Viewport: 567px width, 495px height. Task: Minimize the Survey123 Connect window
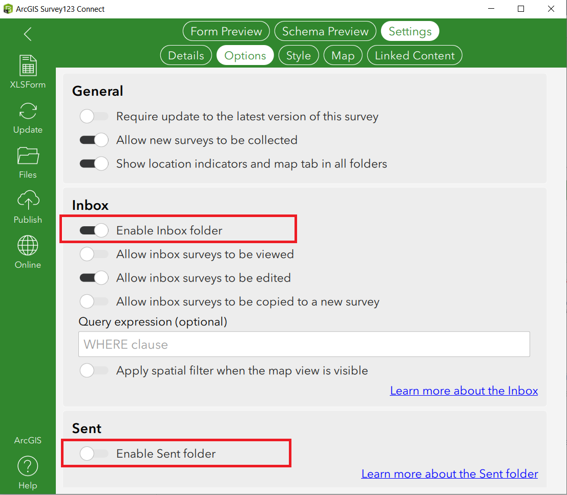click(491, 9)
